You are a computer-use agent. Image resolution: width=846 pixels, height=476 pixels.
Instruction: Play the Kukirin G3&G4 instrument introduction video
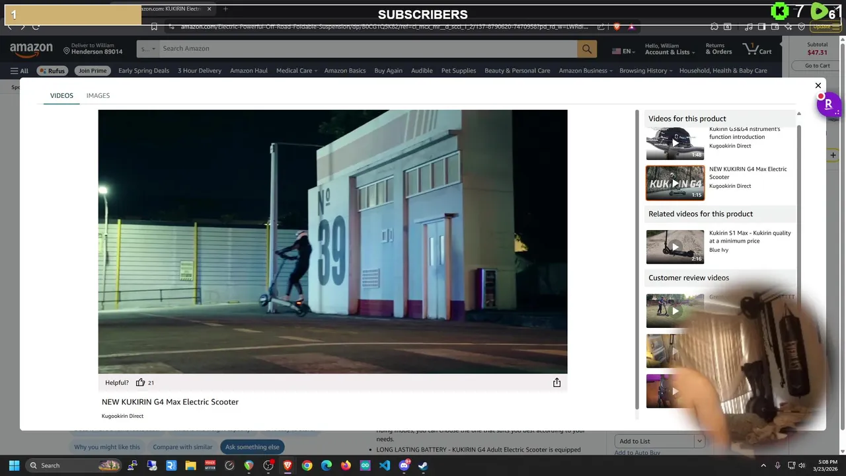(x=675, y=143)
